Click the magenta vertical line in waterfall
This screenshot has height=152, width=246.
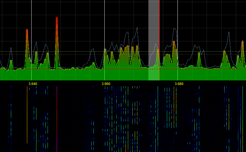[57, 120]
